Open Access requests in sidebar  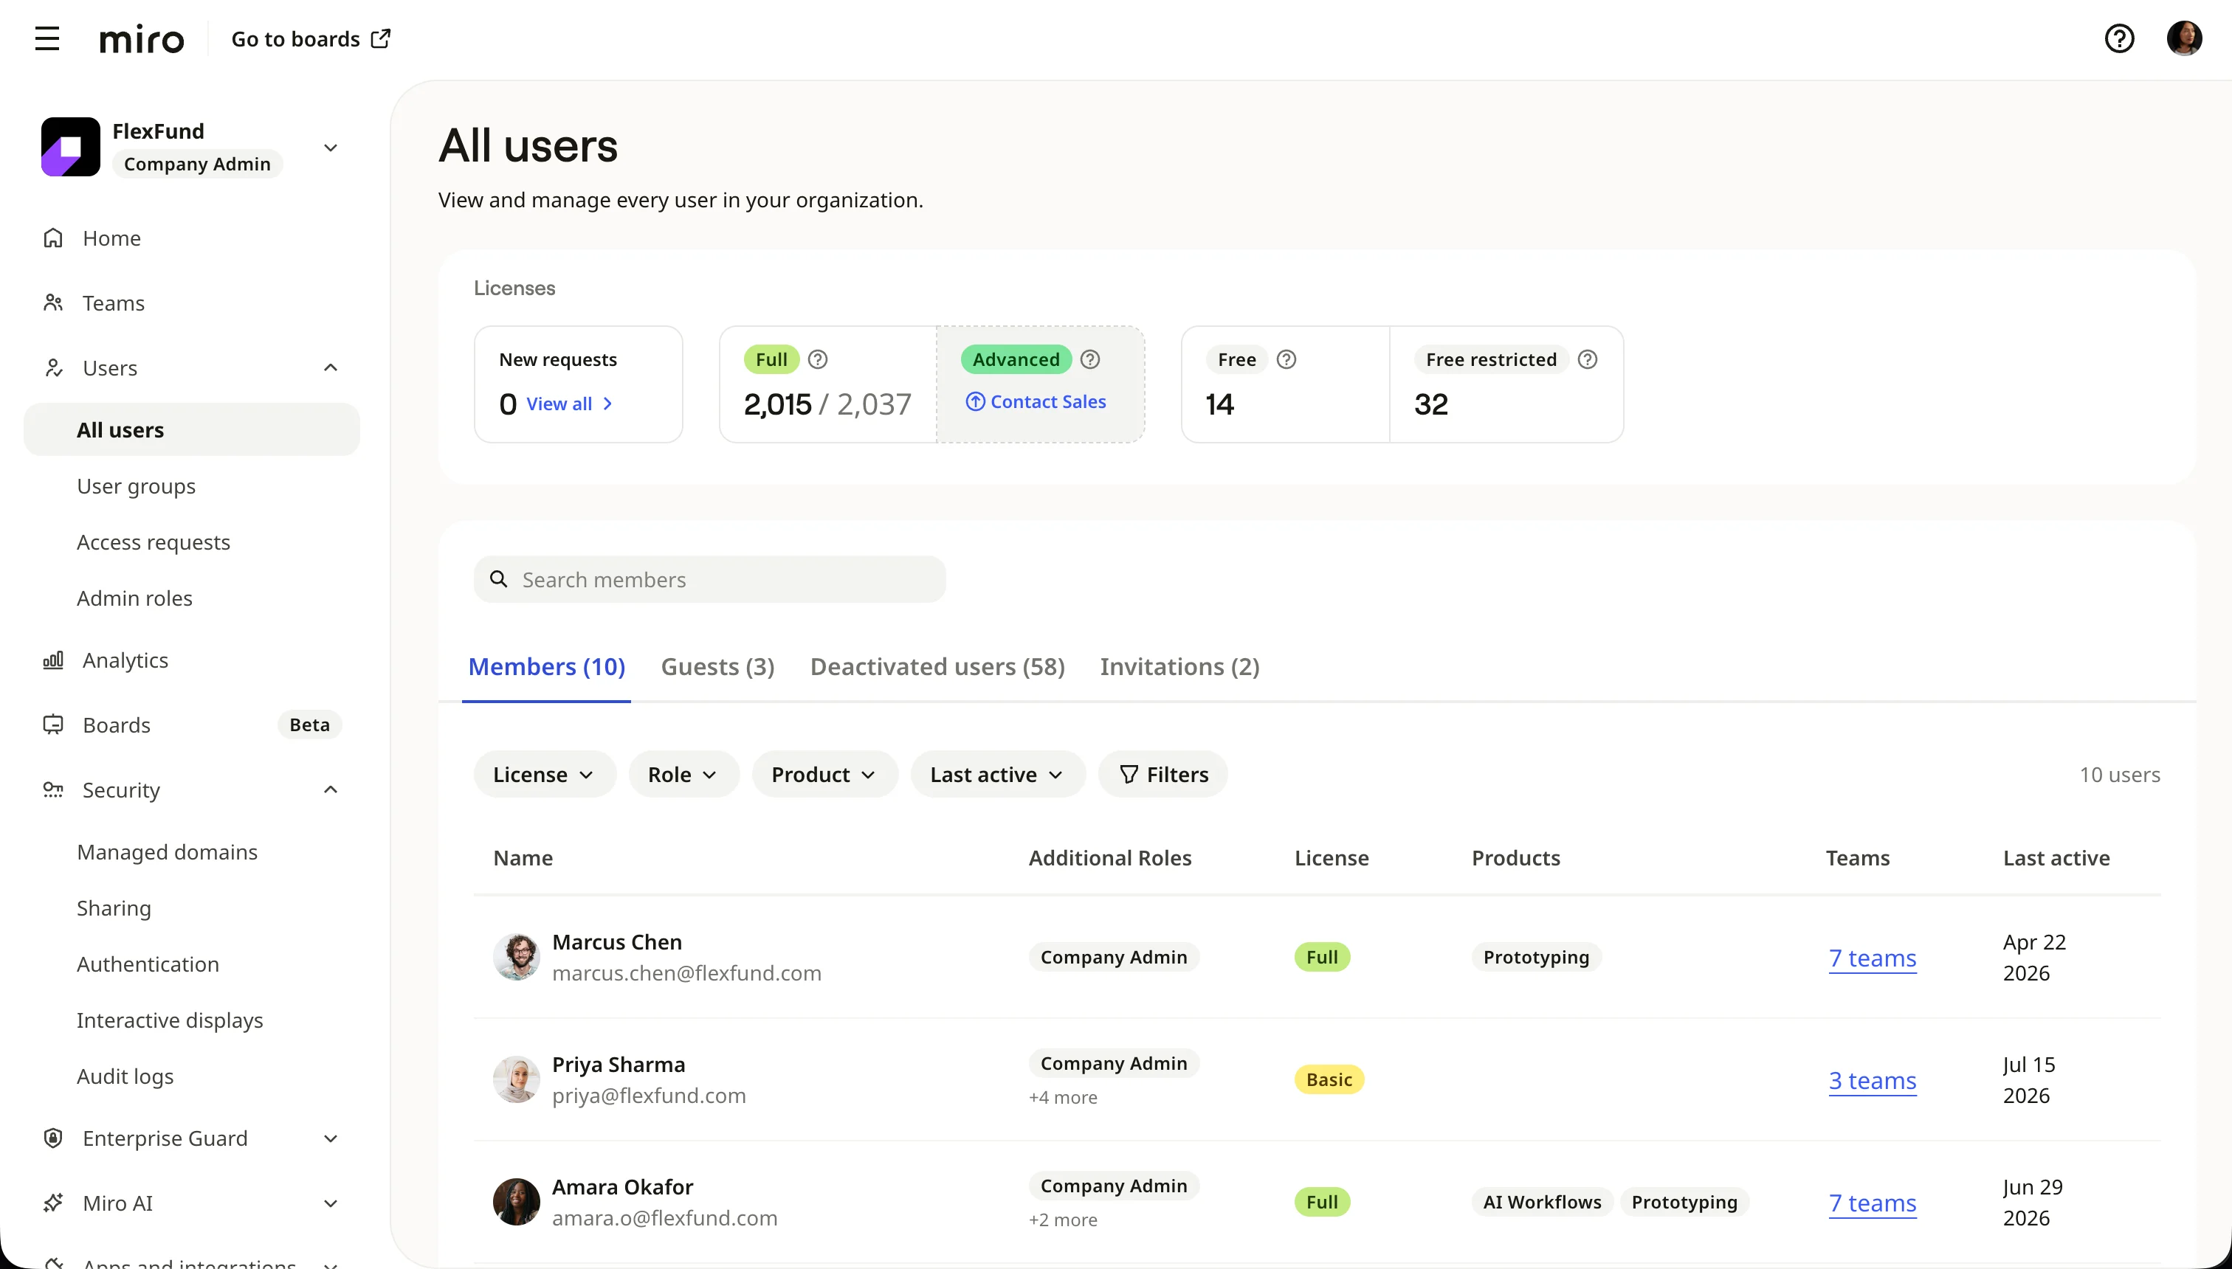click(x=154, y=542)
